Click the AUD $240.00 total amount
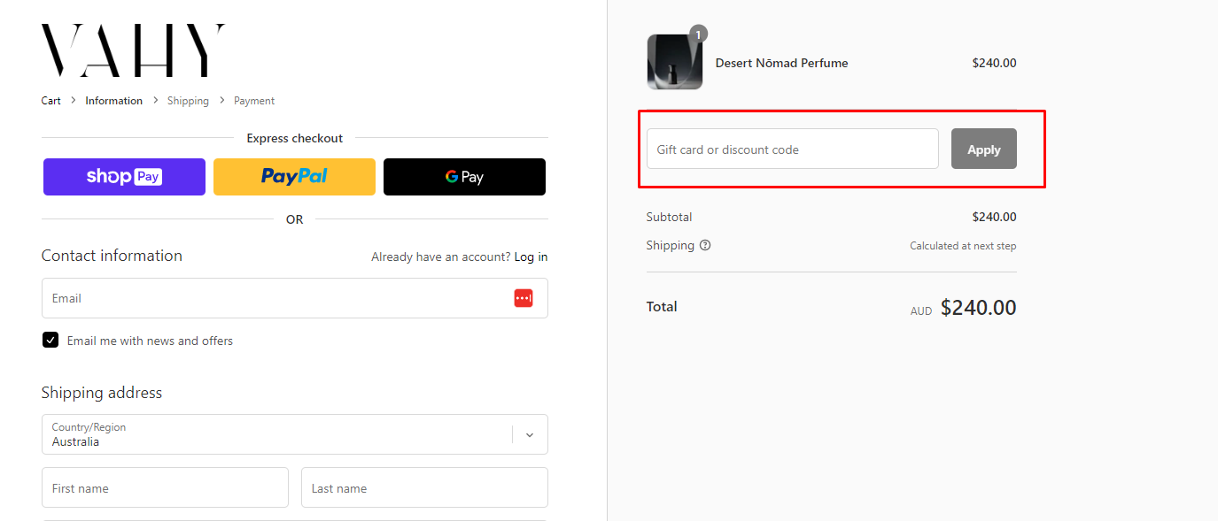The width and height of the screenshot is (1218, 521). [964, 308]
